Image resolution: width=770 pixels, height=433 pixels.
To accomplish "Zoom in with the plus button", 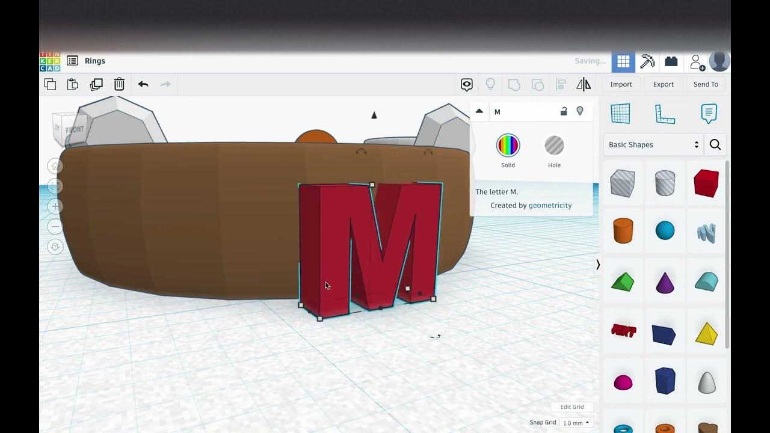I will [x=55, y=207].
